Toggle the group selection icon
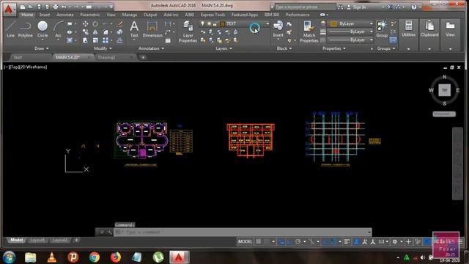Viewport: 469px width, 264px height. (393, 40)
